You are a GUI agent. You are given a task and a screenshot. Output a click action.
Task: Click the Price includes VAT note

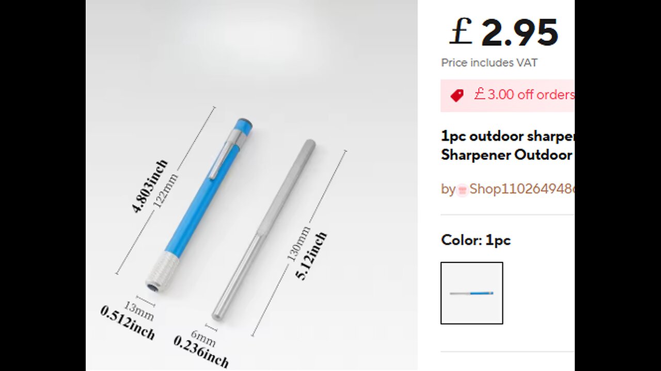pyautogui.click(x=489, y=63)
